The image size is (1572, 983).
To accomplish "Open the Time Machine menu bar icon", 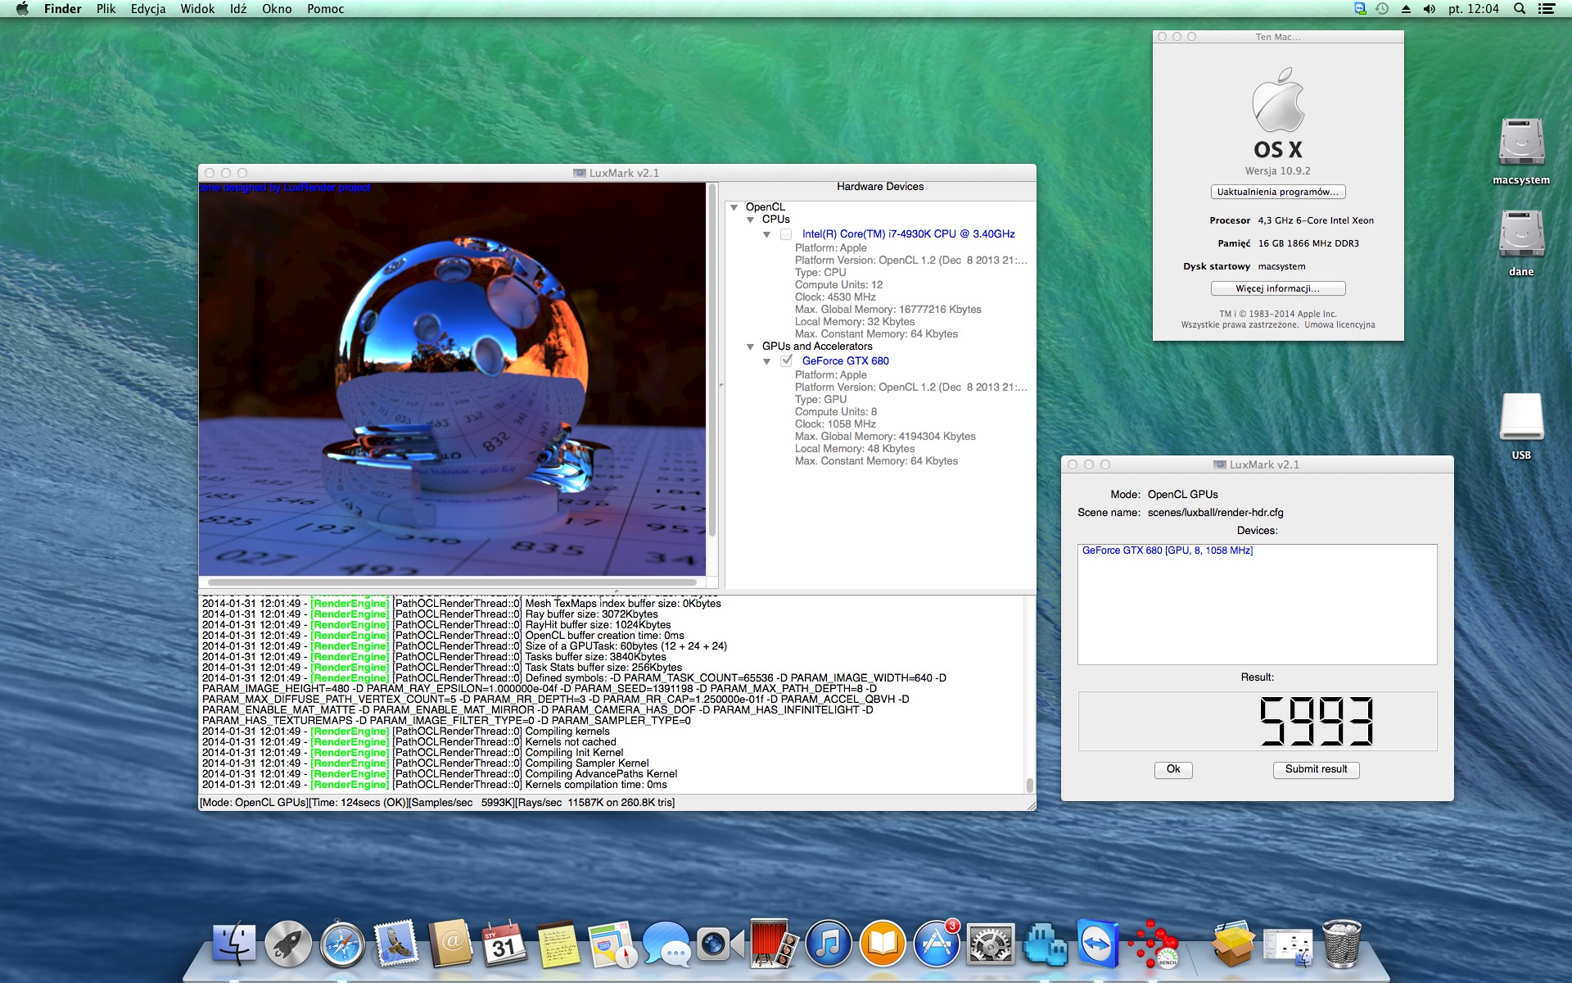I will point(1382,9).
